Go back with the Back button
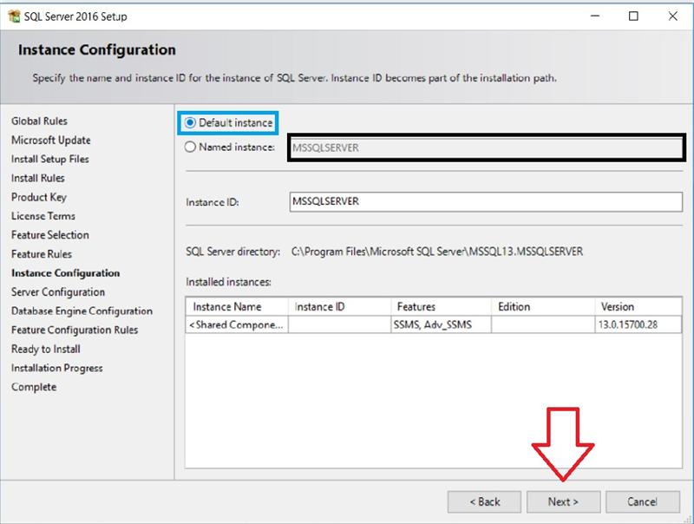Screen dimensions: 694x524 coord(484,501)
